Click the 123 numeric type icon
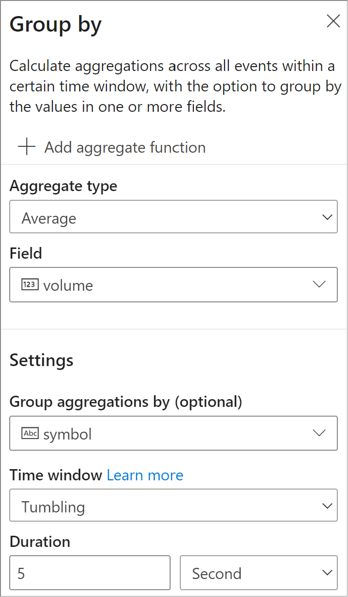 pos(30,285)
